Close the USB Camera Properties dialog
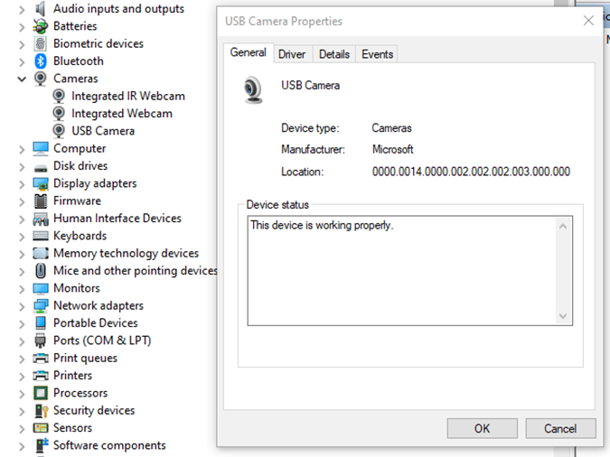 click(x=588, y=21)
